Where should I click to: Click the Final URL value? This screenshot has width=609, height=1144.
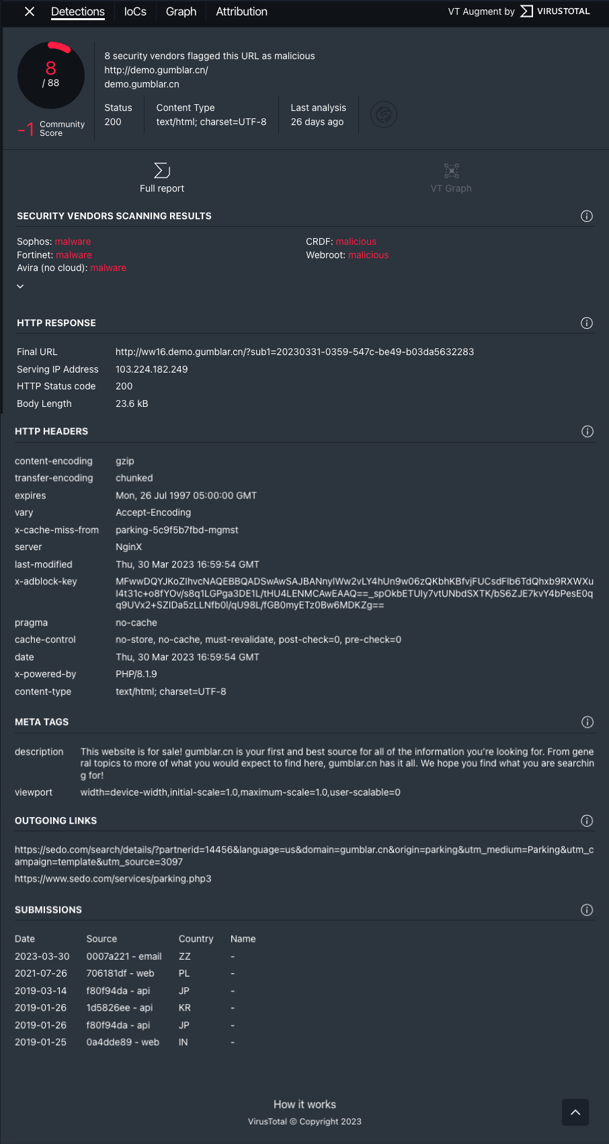pos(294,352)
